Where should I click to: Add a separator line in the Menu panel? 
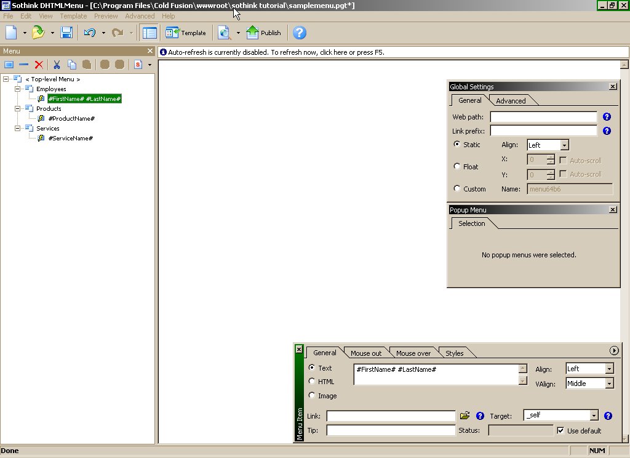tap(24, 65)
